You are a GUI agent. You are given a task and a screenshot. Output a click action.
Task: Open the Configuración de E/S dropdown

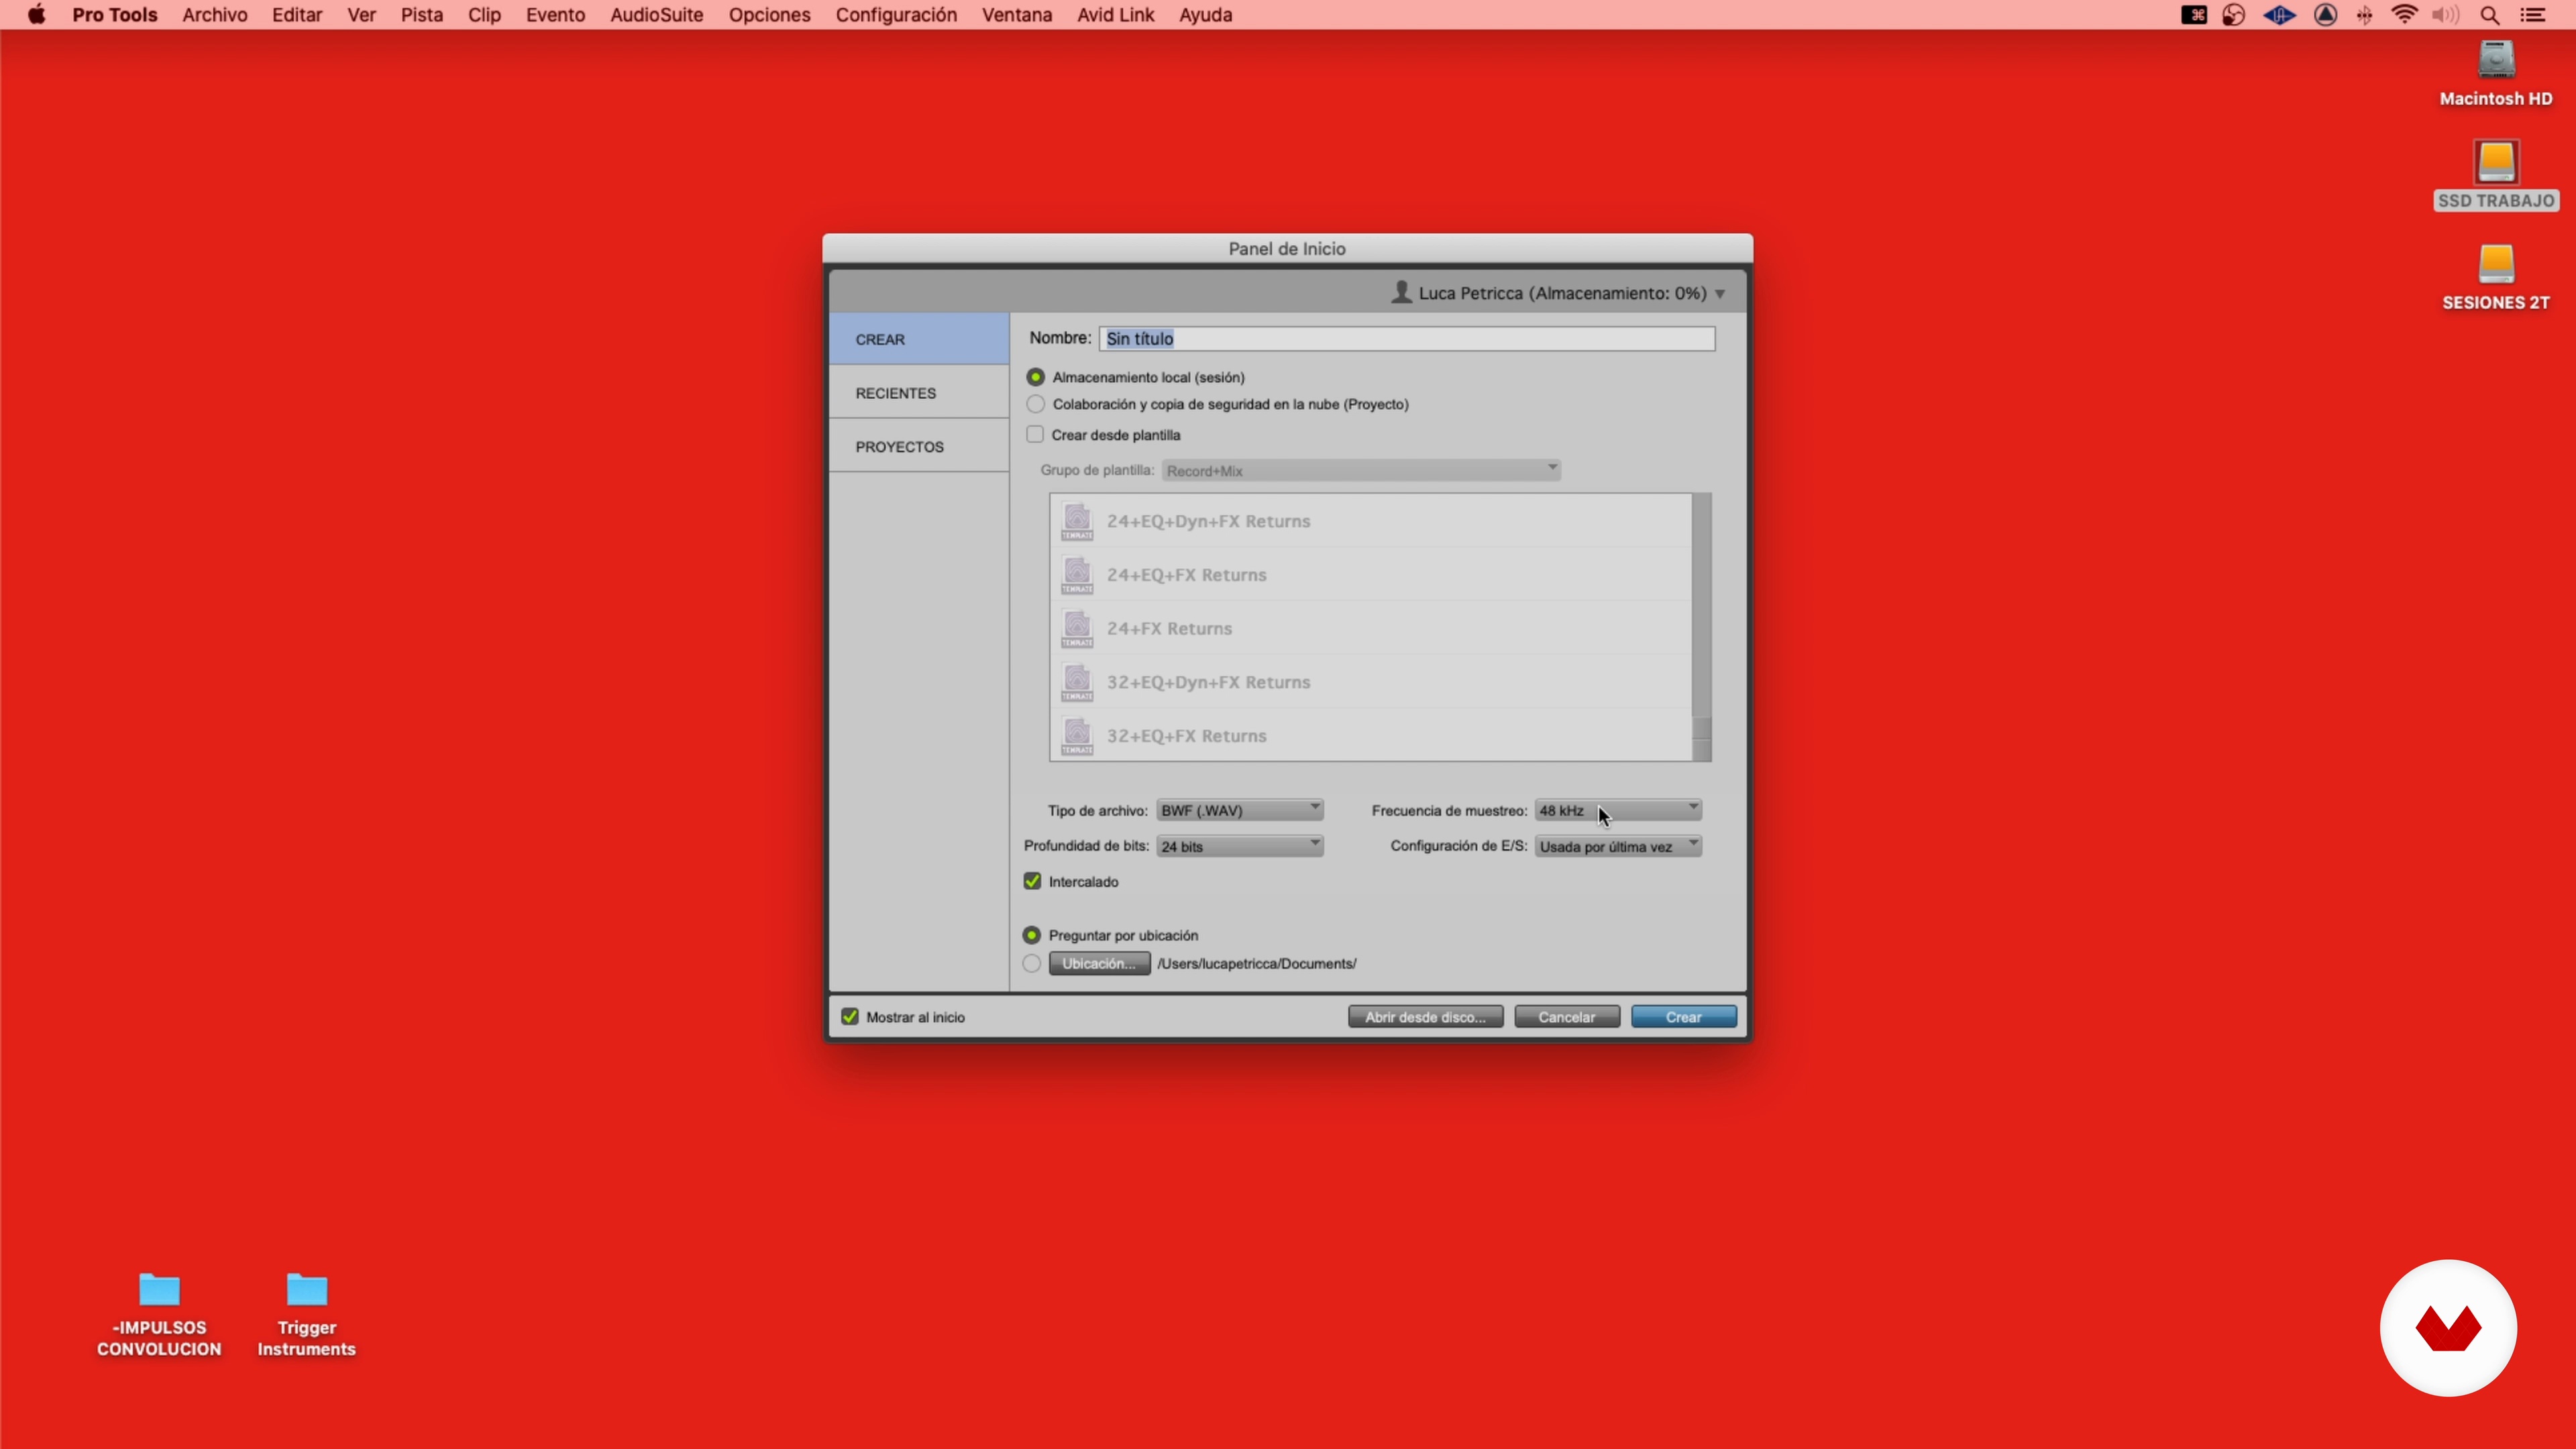(x=1618, y=846)
